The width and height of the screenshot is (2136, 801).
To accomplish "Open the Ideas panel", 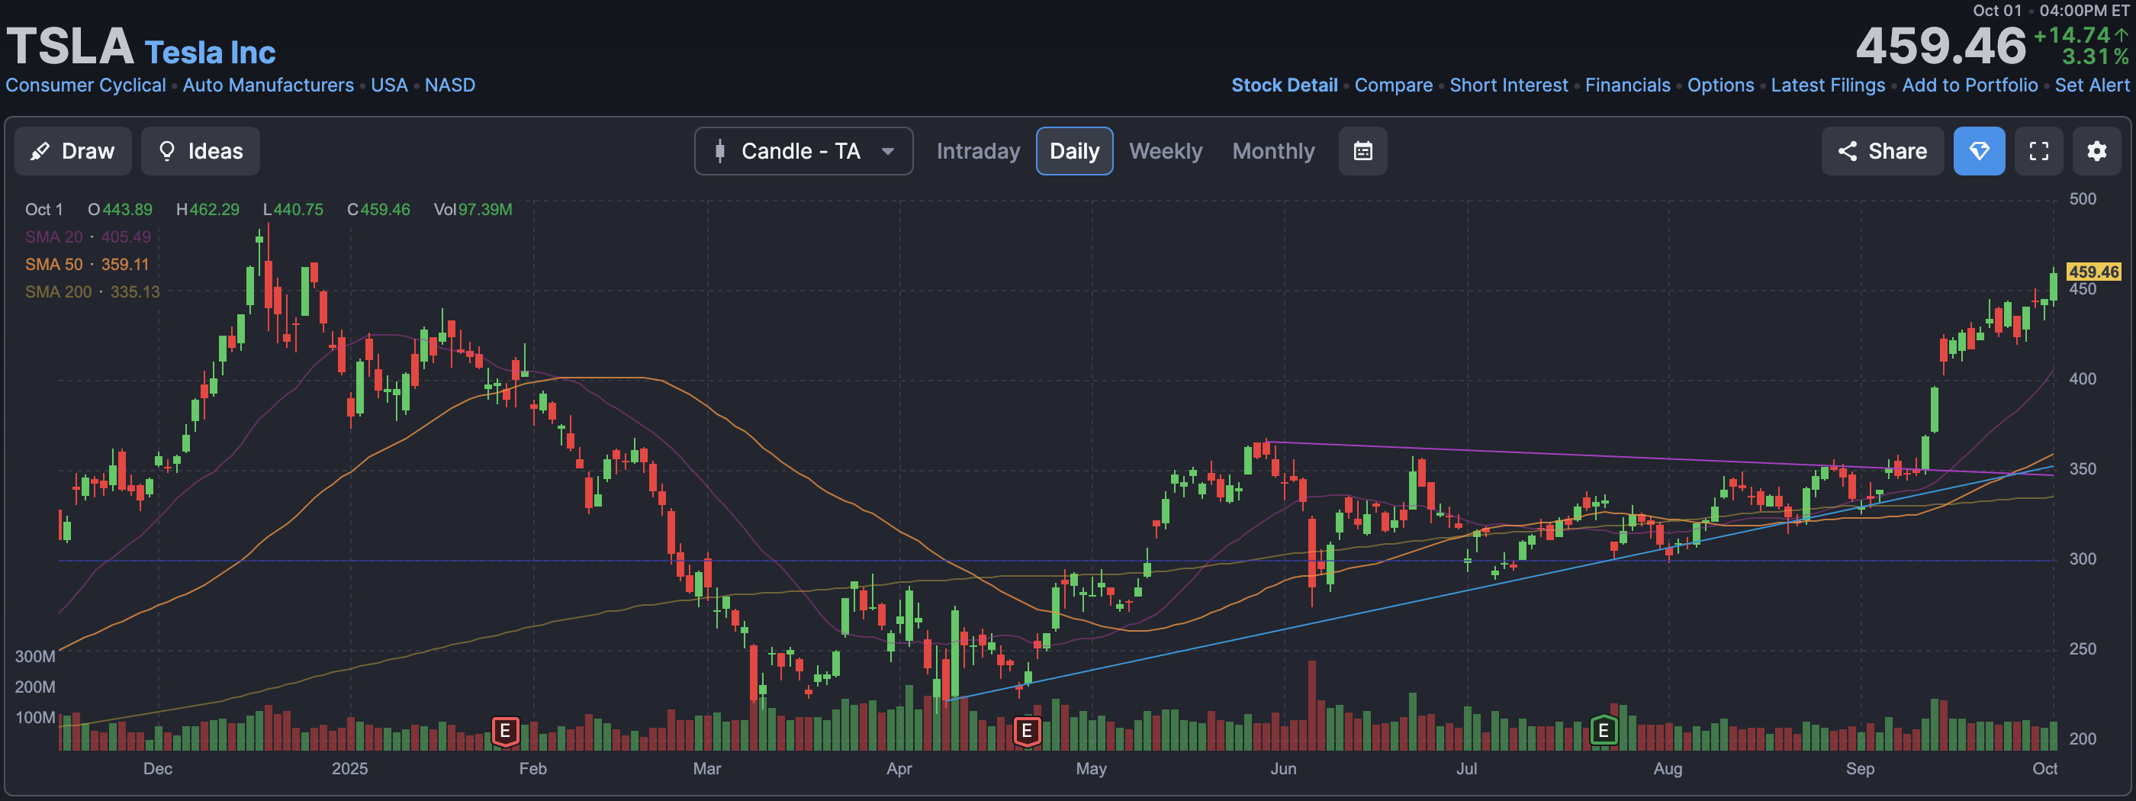I will click(x=200, y=151).
